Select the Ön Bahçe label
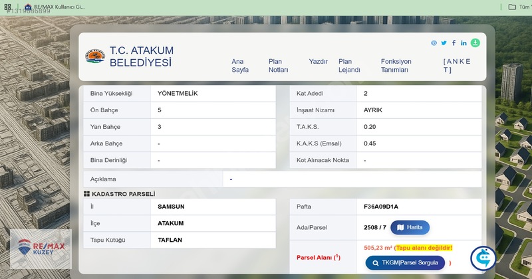Viewport: 532px width, 279px height. pyautogui.click(x=104, y=110)
